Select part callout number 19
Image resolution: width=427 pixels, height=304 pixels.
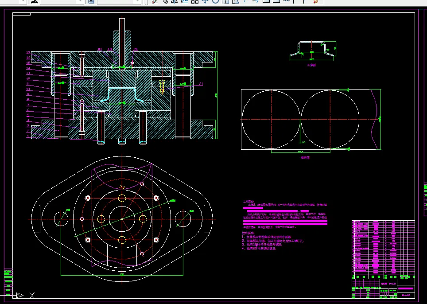pyautogui.click(x=110, y=49)
